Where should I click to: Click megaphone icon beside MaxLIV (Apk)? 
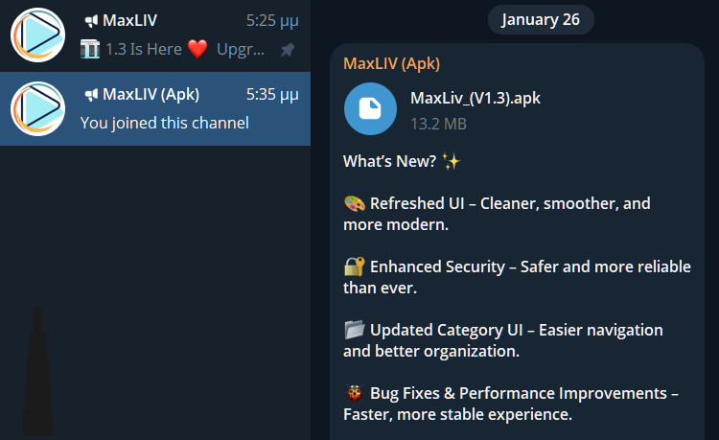(91, 94)
